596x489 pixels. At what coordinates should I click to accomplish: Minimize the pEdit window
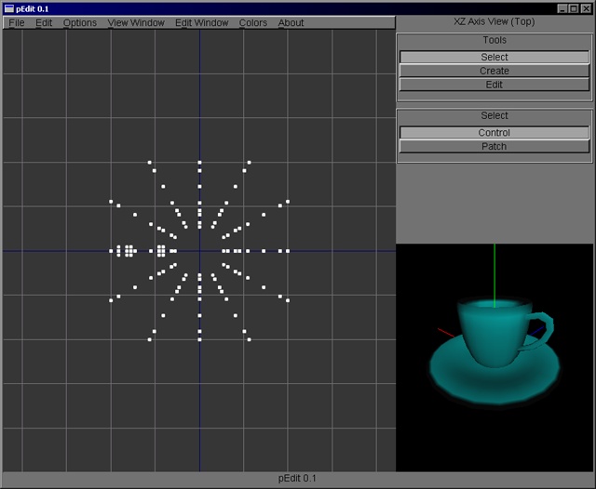562,7
